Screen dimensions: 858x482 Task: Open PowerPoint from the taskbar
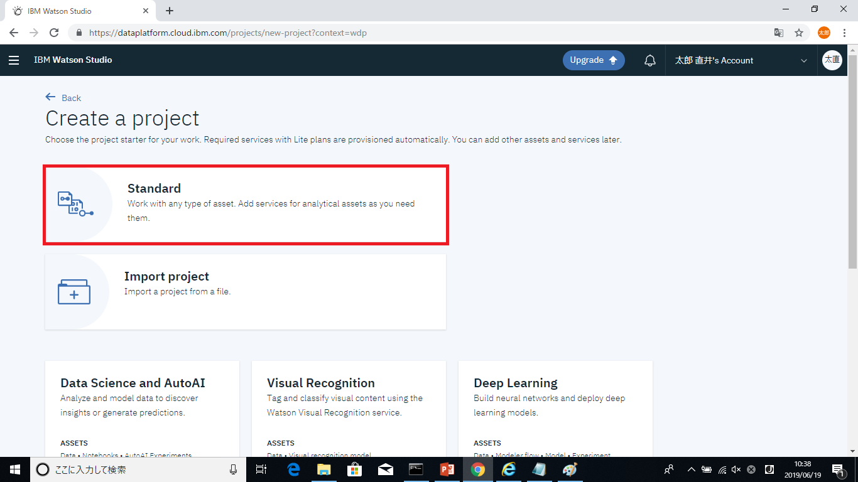[447, 469]
